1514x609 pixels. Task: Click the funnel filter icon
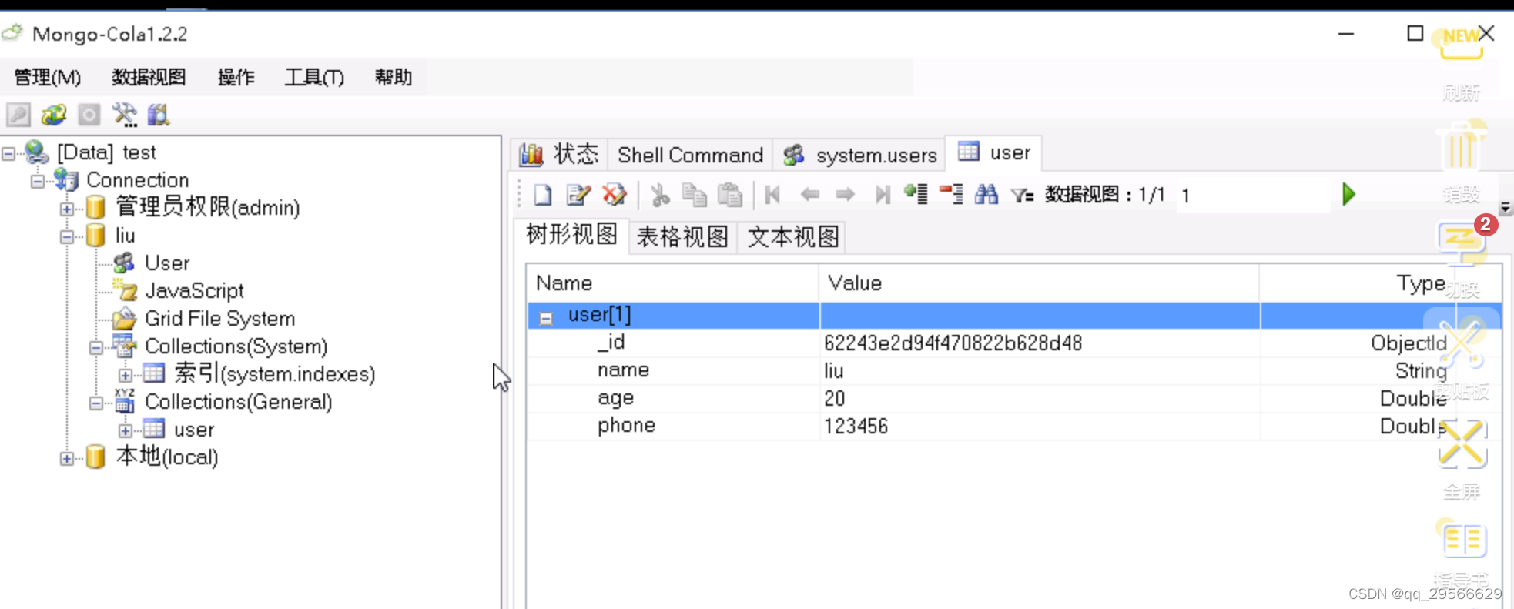click(x=1023, y=196)
